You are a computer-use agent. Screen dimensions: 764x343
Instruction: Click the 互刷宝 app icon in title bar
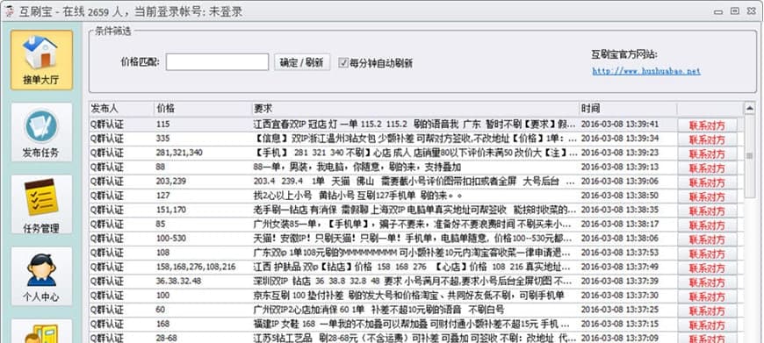pos(9,11)
